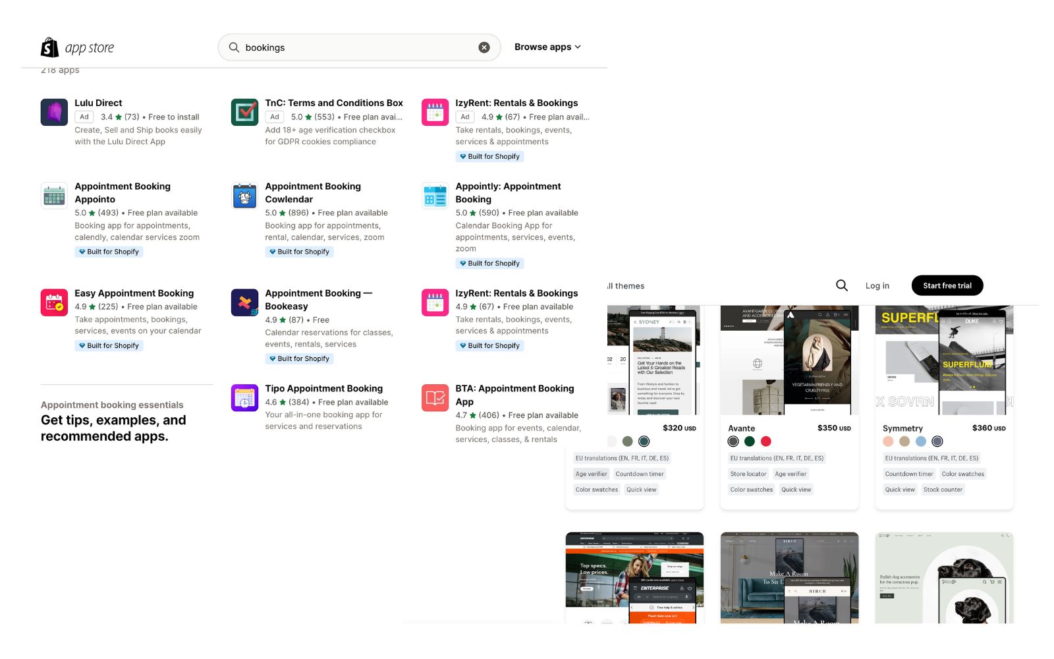Image resolution: width=1054 pixels, height=659 pixels.
Task: Open the Lulu Direct title link
Action: [98, 103]
